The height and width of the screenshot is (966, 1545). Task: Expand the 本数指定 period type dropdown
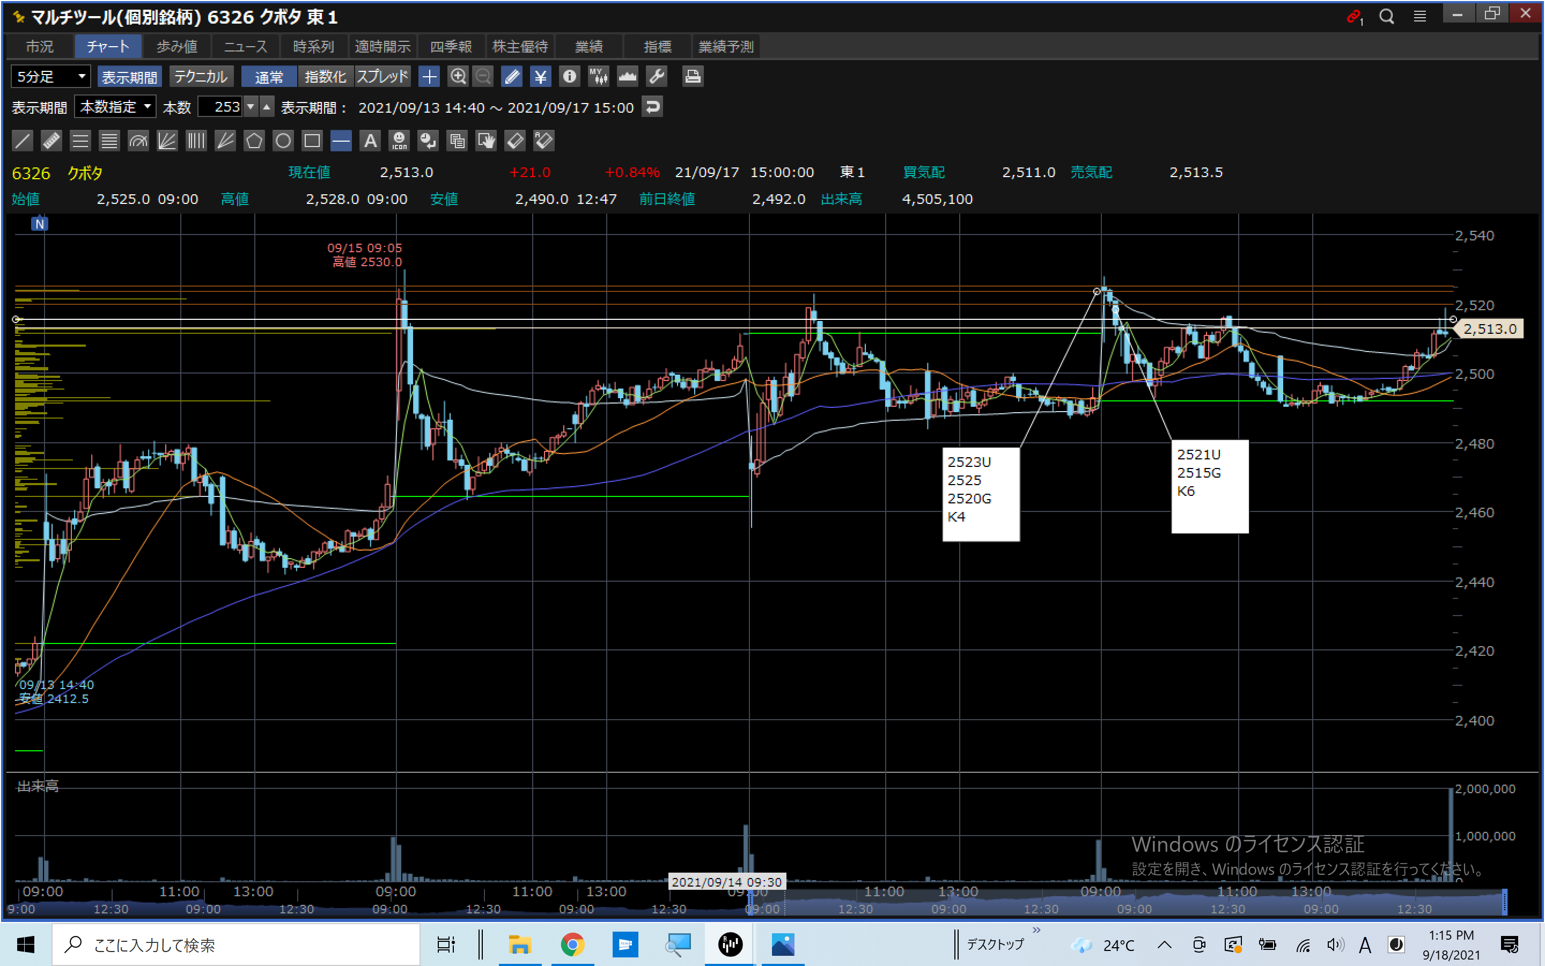tap(115, 107)
